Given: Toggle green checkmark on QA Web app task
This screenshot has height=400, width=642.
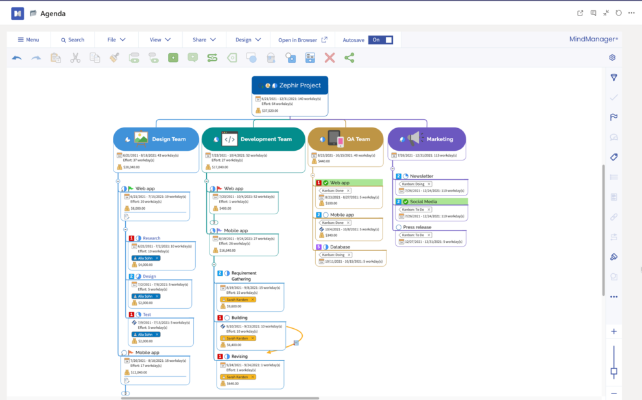Looking at the screenshot, I should [326, 183].
